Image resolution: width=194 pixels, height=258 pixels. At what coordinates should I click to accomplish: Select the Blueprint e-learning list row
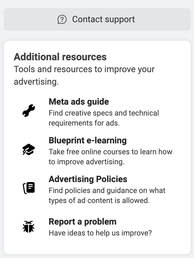[97, 151]
